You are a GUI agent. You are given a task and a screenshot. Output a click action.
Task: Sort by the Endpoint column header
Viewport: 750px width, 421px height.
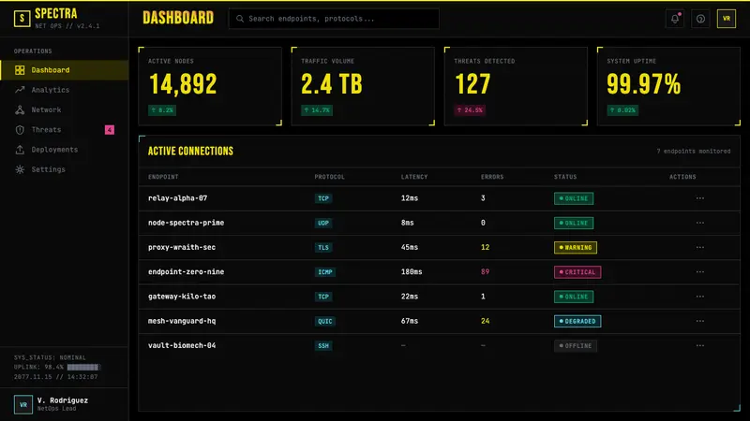[163, 177]
